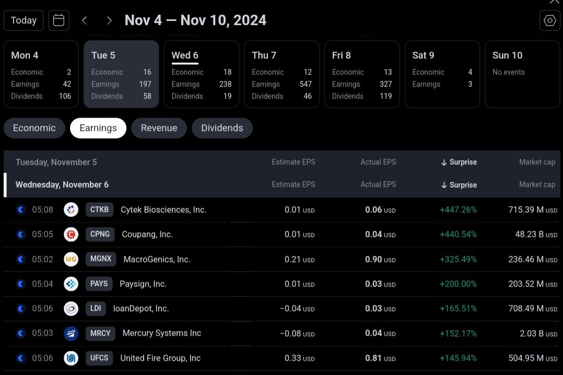The width and height of the screenshot is (563, 375).
Task: Go to previous week arrow
Action: click(85, 20)
